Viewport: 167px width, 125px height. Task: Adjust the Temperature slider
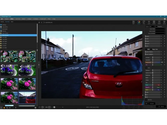tap(153, 62)
